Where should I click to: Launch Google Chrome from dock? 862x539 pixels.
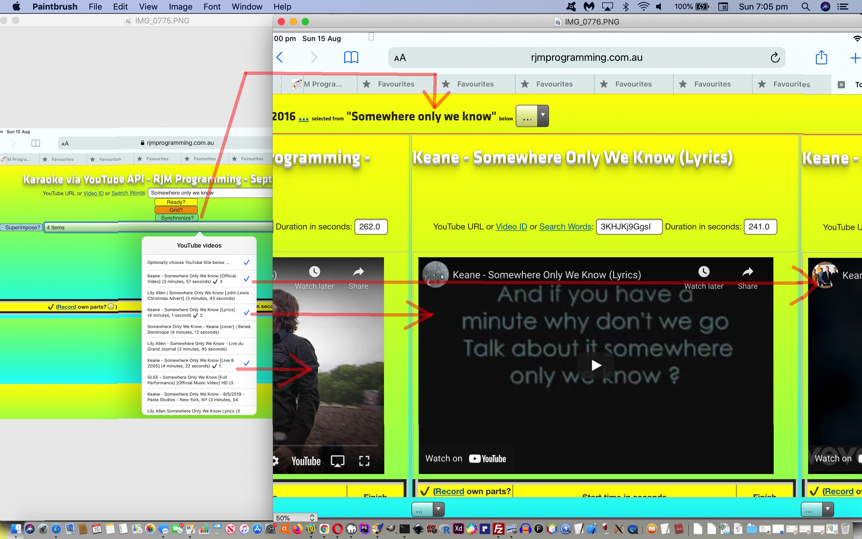pos(324,529)
